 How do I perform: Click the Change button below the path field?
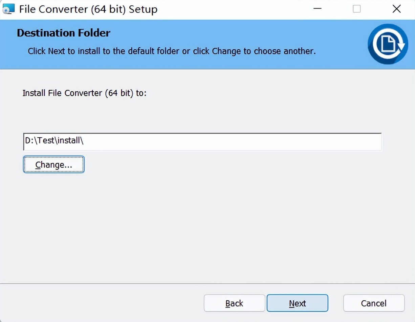pos(53,164)
